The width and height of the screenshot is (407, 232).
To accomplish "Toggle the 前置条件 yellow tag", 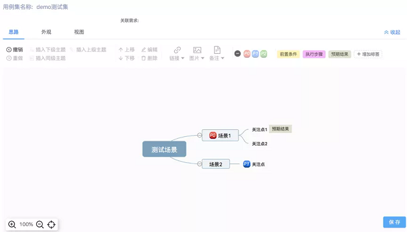I will click(x=288, y=54).
